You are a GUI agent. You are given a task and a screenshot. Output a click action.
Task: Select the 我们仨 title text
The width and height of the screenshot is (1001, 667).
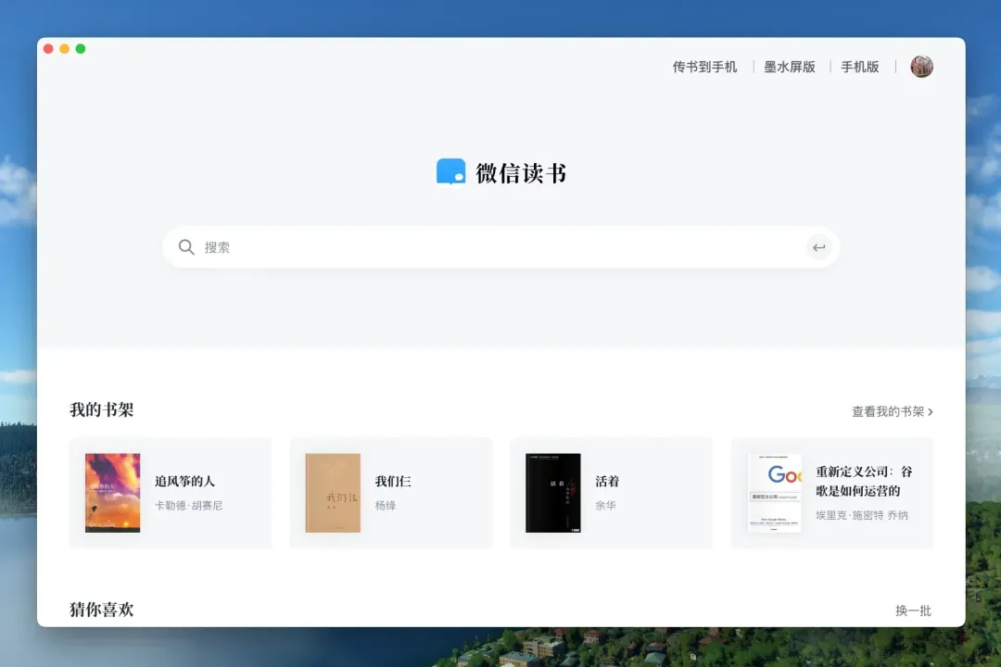393,482
